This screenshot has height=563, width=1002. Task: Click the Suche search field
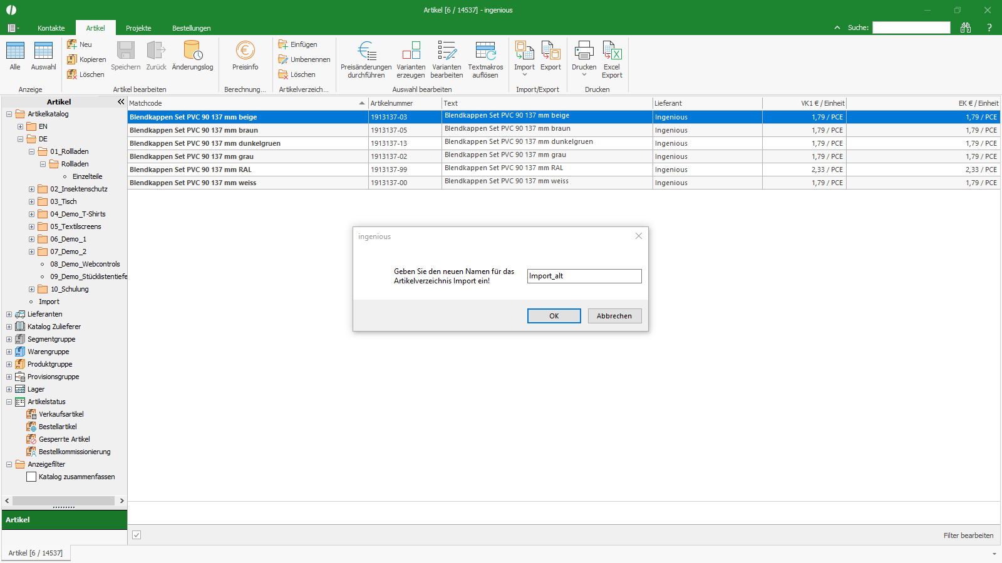tap(911, 28)
